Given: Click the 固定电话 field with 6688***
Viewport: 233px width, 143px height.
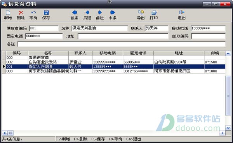Looking at the screenshot, I should (x=44, y=36).
